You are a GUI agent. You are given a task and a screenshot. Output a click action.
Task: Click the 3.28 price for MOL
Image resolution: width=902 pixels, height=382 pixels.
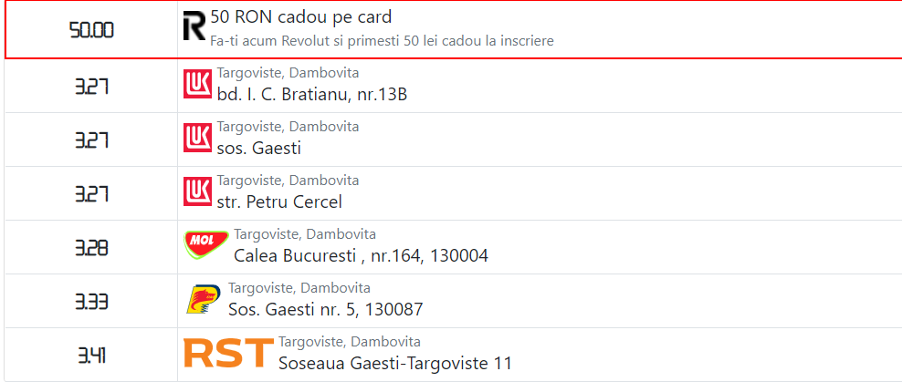pyautogui.click(x=91, y=248)
